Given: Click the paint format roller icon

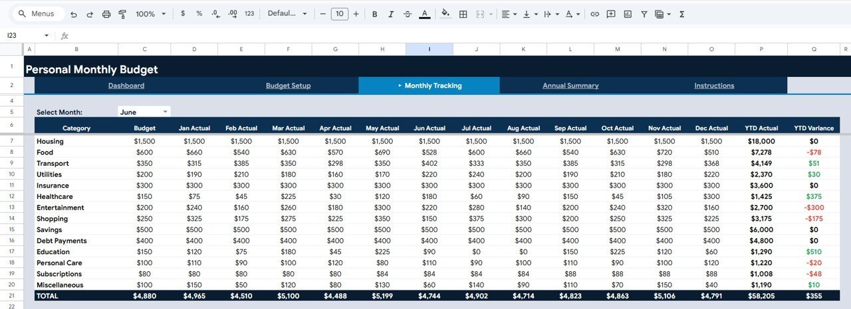Looking at the screenshot, I should click(122, 14).
